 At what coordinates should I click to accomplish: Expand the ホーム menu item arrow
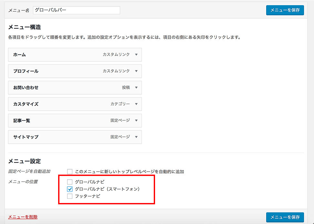click(136, 55)
